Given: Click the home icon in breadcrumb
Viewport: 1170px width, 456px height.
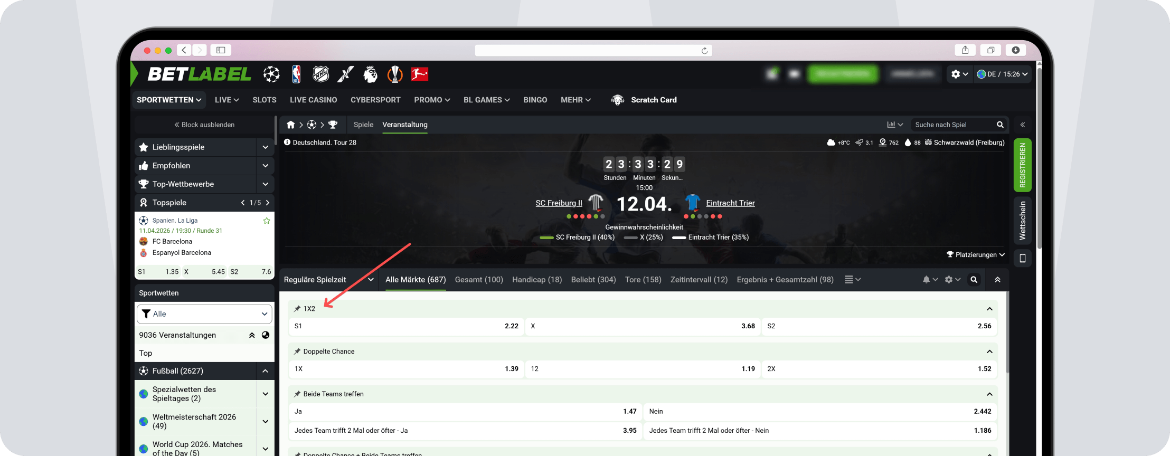Looking at the screenshot, I should coord(290,125).
